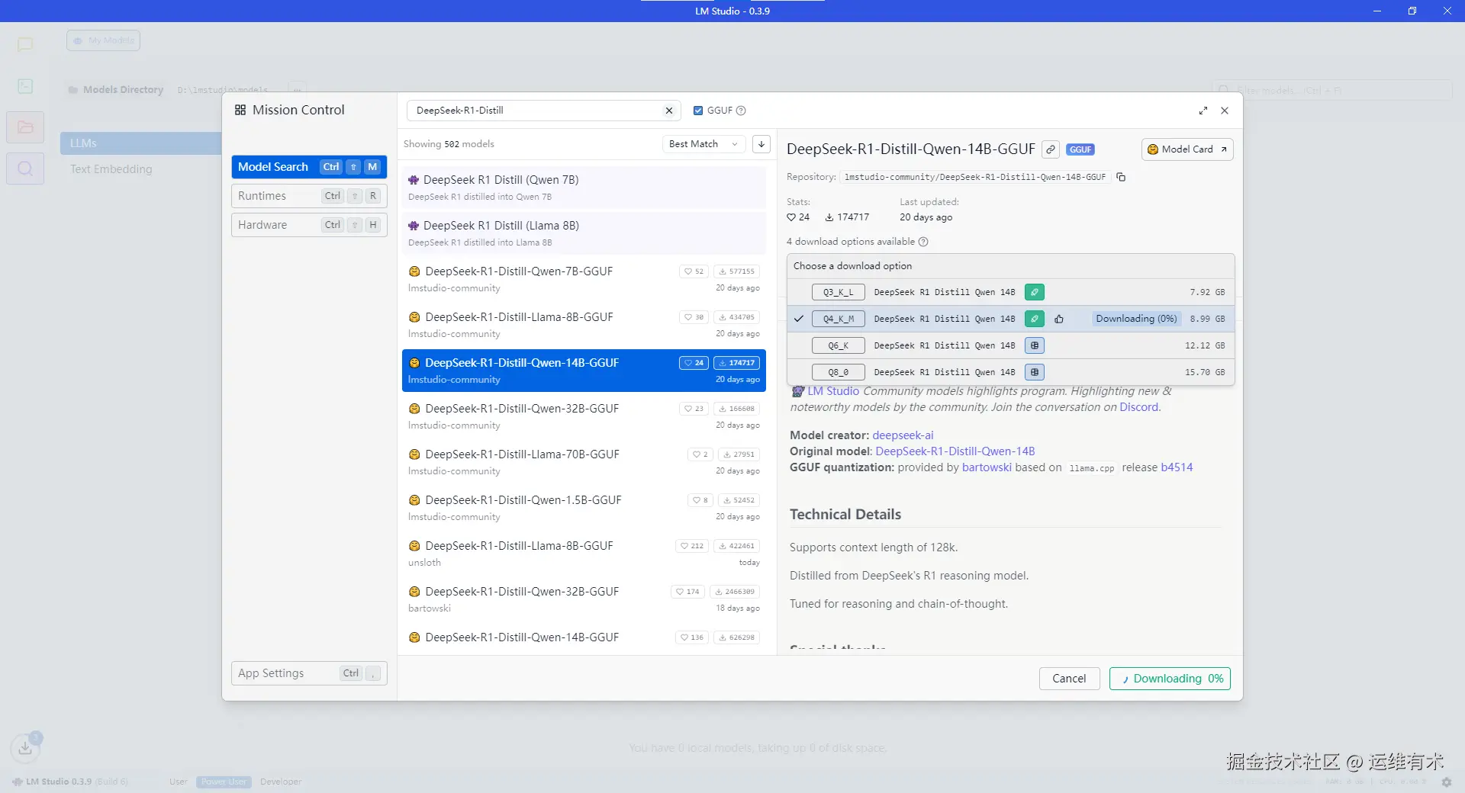
Task: Open the b4514 release link
Action: pos(1177,467)
